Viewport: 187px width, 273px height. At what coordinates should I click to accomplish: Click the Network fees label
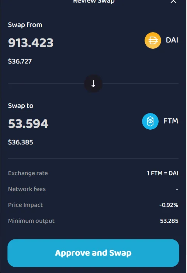27,189
